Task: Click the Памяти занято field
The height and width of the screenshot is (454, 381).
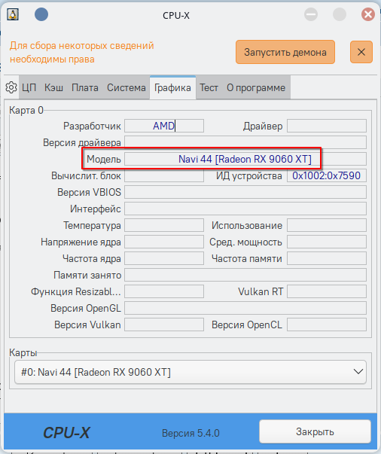Action: coord(245,275)
